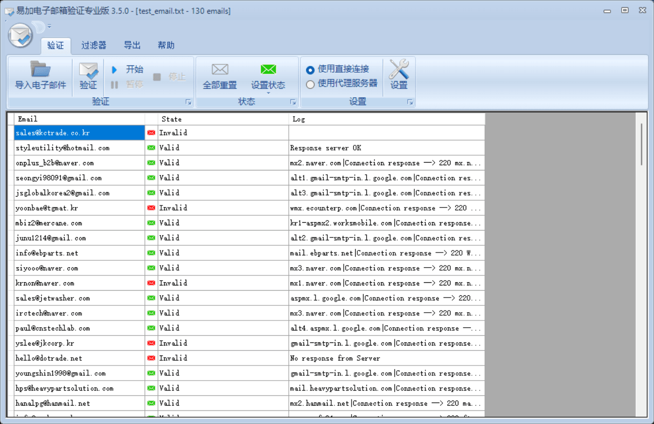Image resolution: width=654 pixels, height=424 pixels.
Task: Click the 验证 envelope-checkmark button in the ribbon
Action: click(x=88, y=76)
